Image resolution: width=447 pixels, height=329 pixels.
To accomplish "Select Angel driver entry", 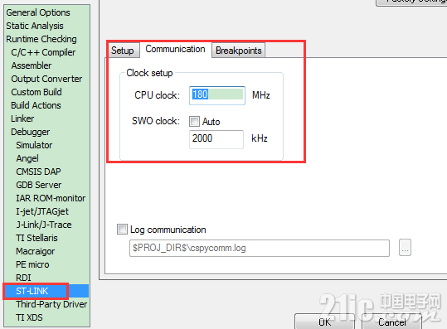I will (27, 158).
